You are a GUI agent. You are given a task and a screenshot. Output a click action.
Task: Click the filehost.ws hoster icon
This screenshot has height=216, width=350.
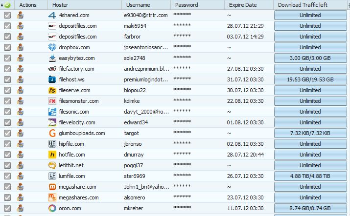point(52,79)
